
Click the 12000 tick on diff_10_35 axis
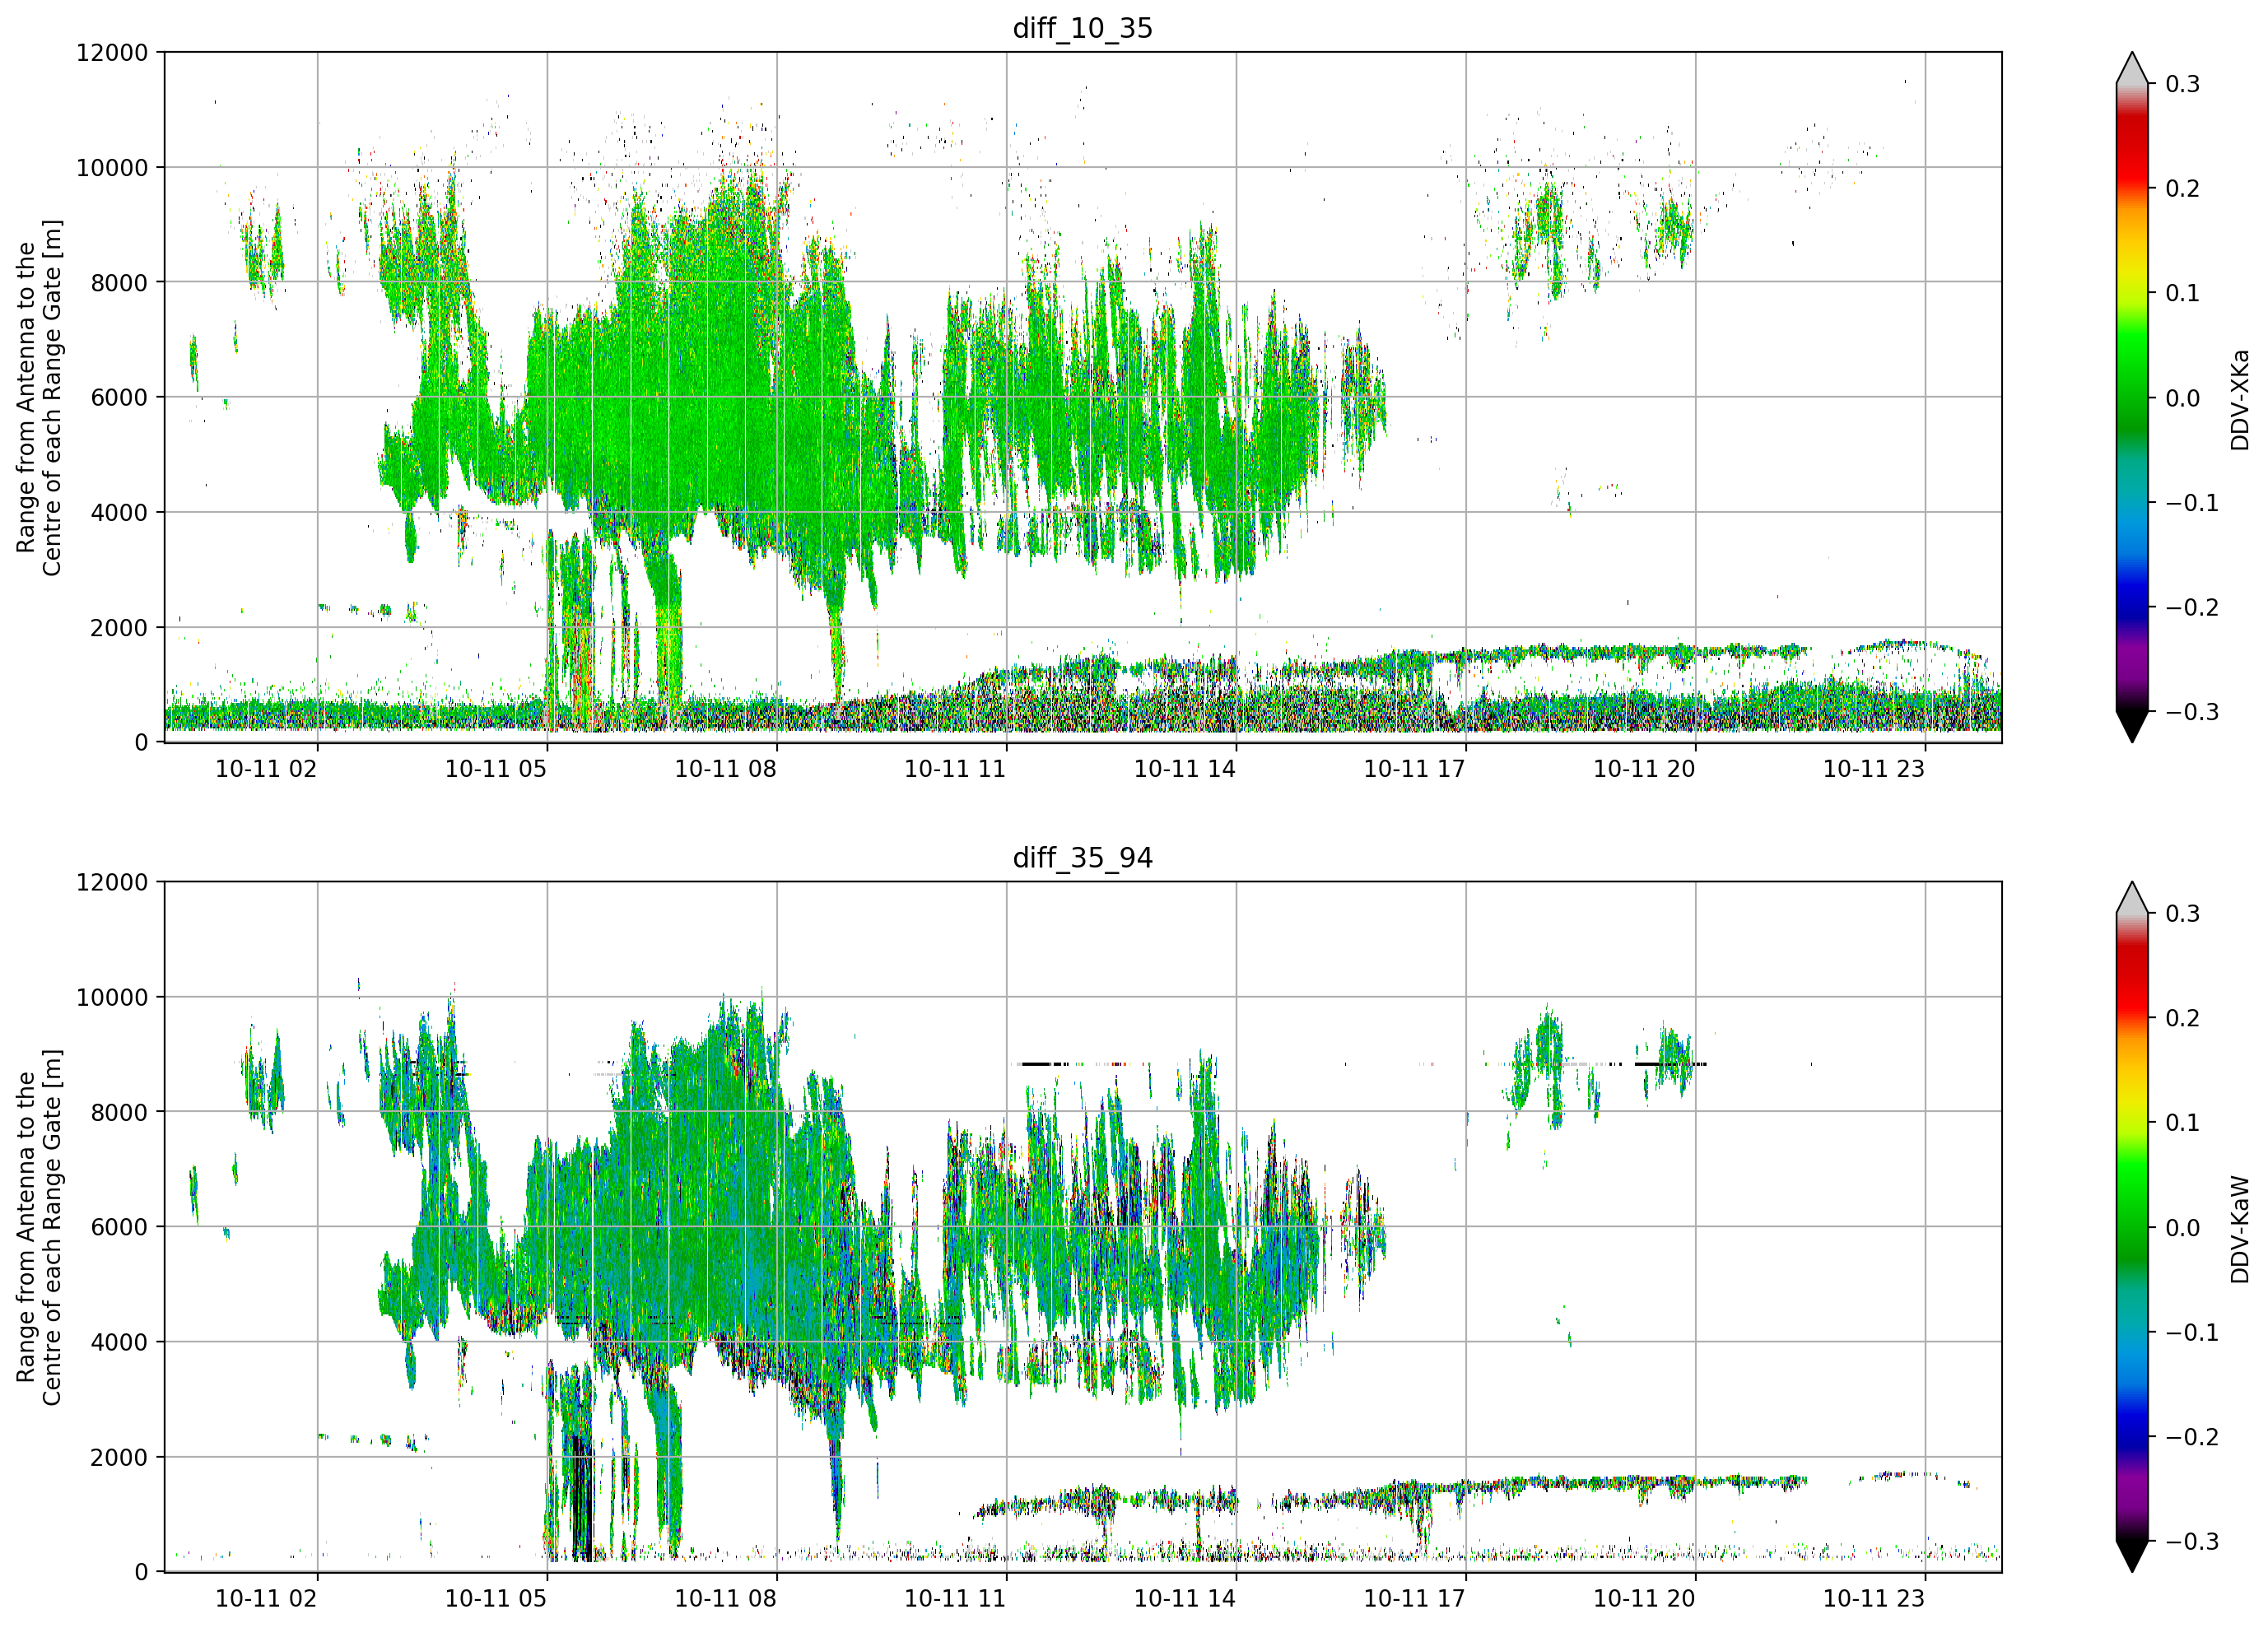click(112, 53)
